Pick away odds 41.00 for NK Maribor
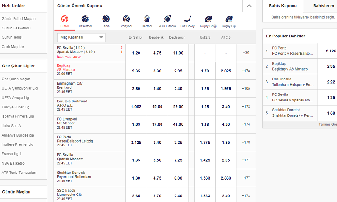Screen dimensions: 337x202 tap(178, 124)
